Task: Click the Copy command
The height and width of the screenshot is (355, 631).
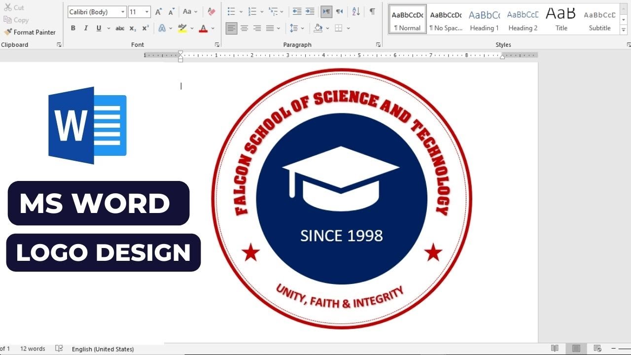Action: (x=16, y=20)
